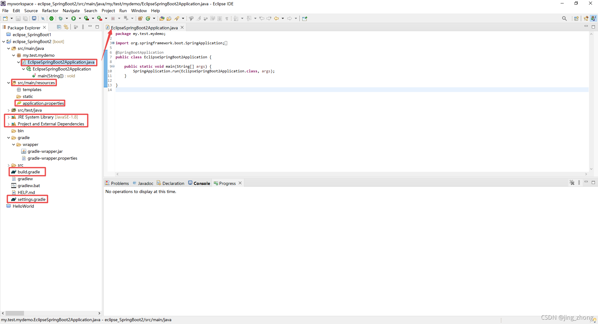This screenshot has height=324, width=598.
Task: Click Package Explorer scrollbar right arrow
Action: [x=99, y=313]
